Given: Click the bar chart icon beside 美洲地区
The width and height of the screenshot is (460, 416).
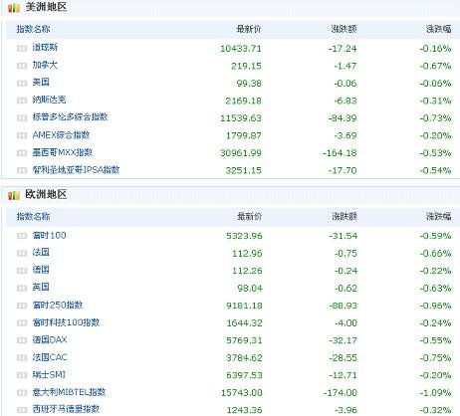Looking at the screenshot, I should click(x=14, y=8).
